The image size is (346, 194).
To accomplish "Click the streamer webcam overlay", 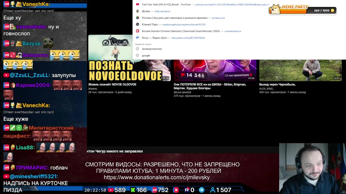I will click(312, 168).
